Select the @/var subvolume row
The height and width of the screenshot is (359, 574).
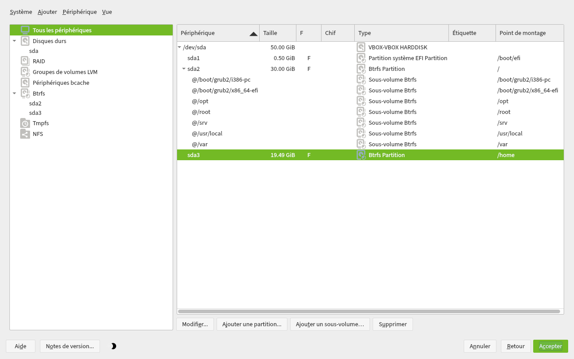[200, 144]
